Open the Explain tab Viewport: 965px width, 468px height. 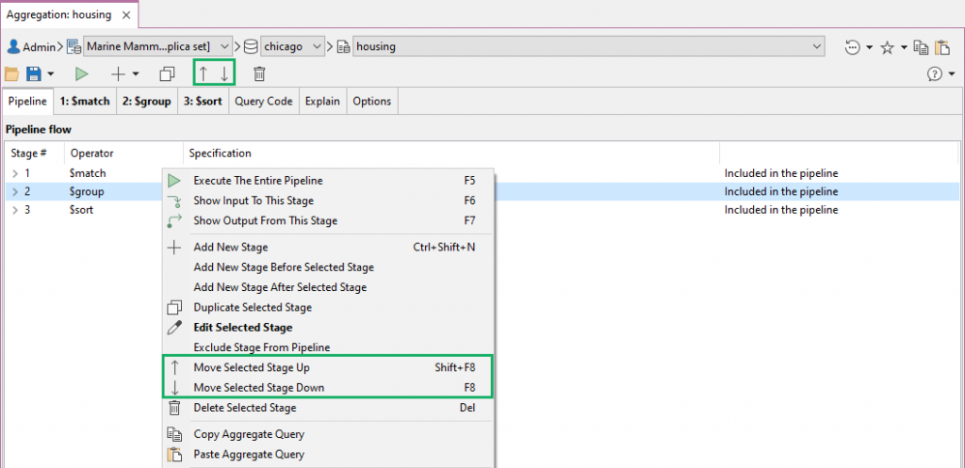pos(322,101)
